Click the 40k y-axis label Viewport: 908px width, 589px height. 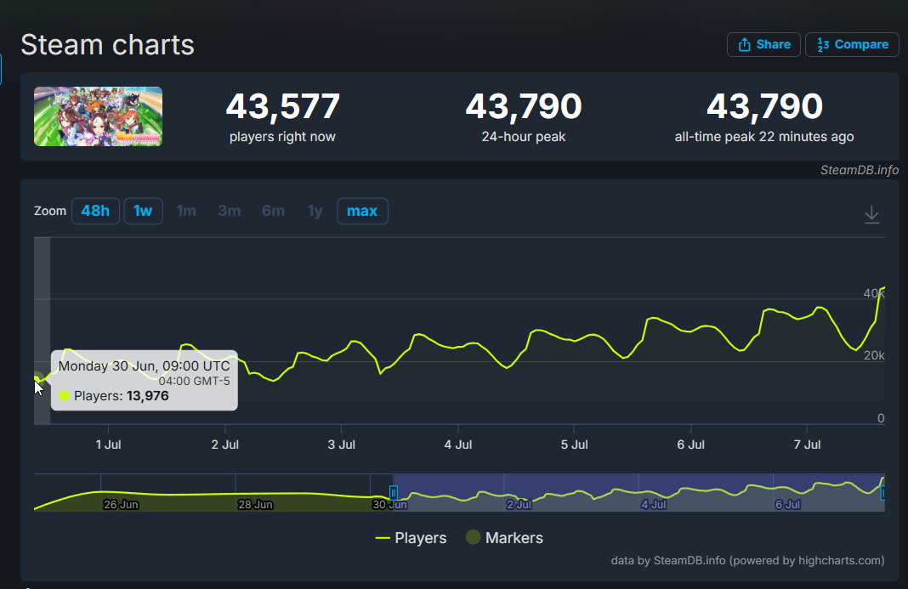point(874,293)
